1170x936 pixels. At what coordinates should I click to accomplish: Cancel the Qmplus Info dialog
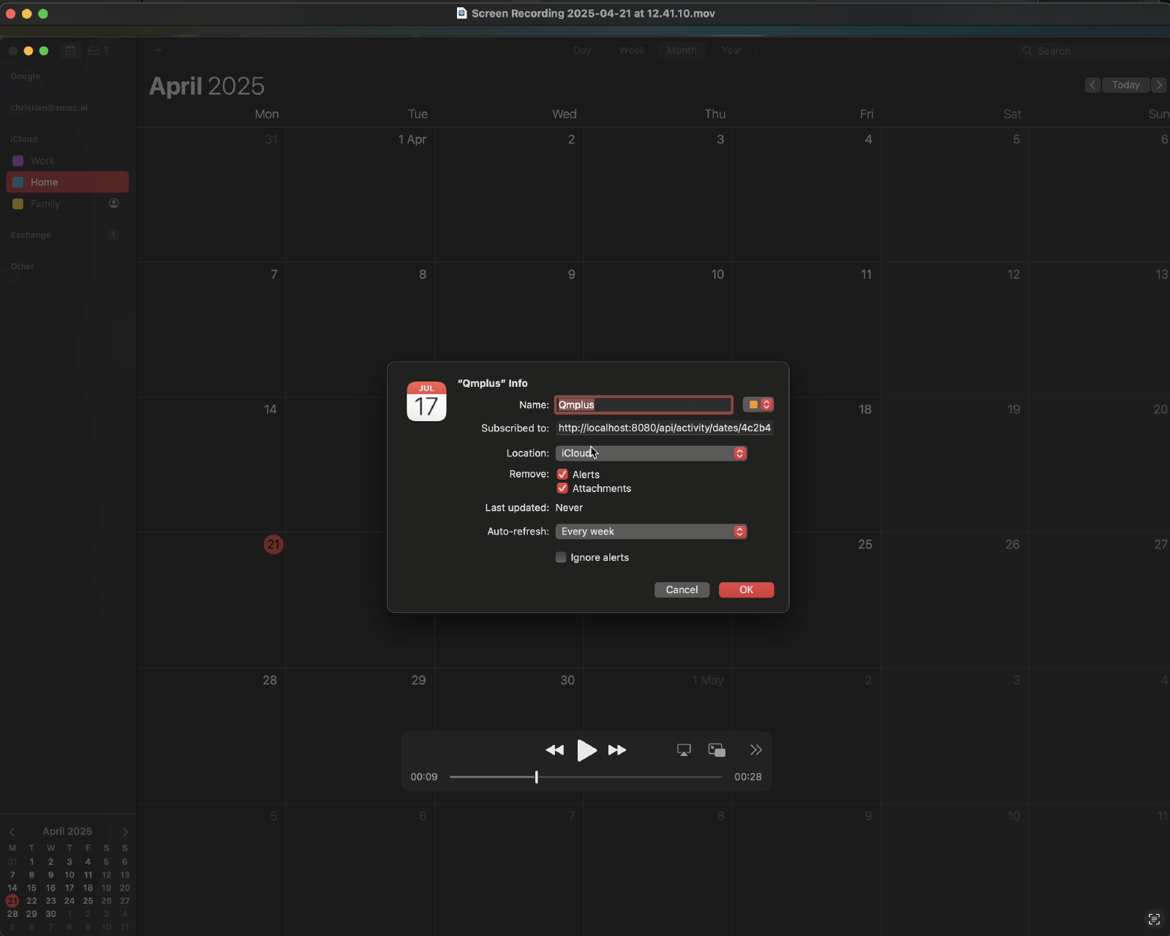coord(682,589)
